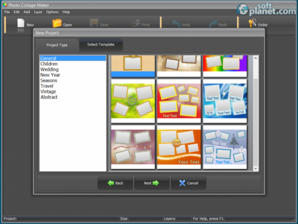Open the Layer menu

[38, 12]
